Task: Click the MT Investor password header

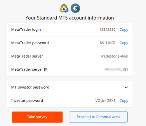Action: [x=70, y=87]
